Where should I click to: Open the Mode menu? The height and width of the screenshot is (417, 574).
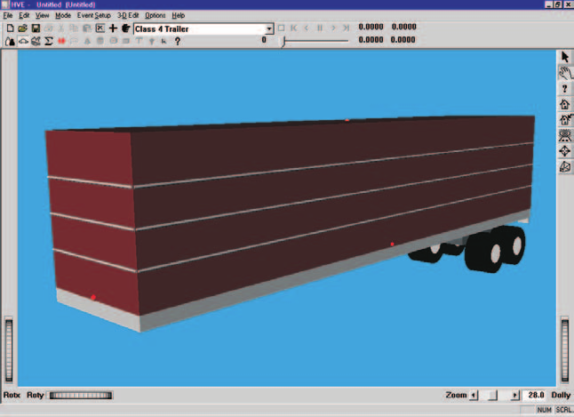pos(63,15)
